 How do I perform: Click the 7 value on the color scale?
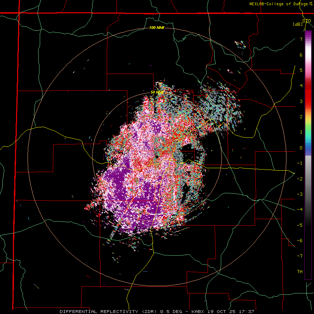(x=301, y=39)
